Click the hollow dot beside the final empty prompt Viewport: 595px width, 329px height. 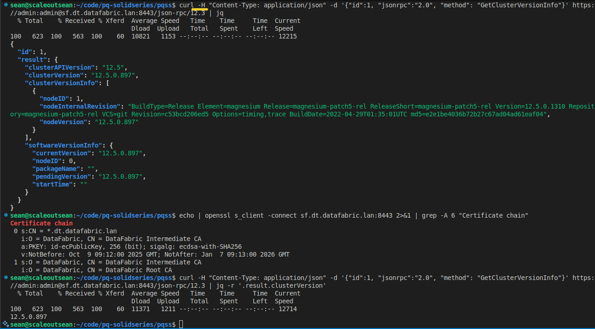point(5,324)
